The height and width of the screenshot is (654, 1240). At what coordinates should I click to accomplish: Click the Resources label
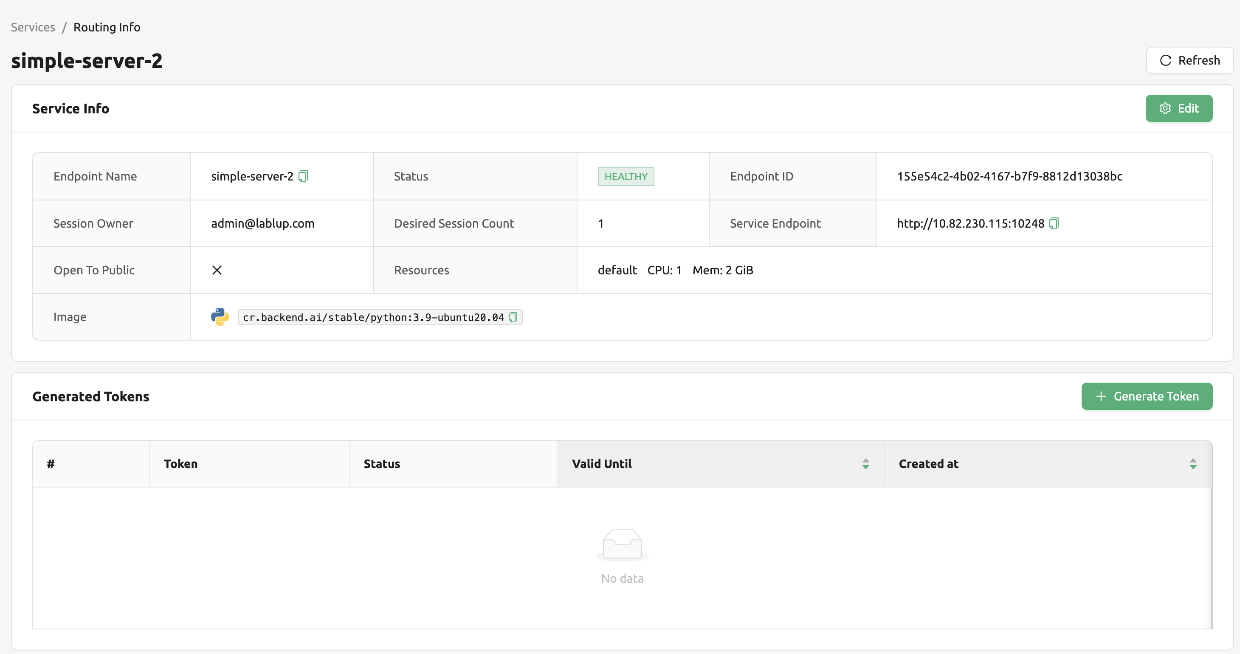421,271
